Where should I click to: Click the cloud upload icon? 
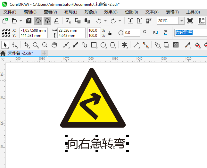pyautogui.click(x=47, y=21)
